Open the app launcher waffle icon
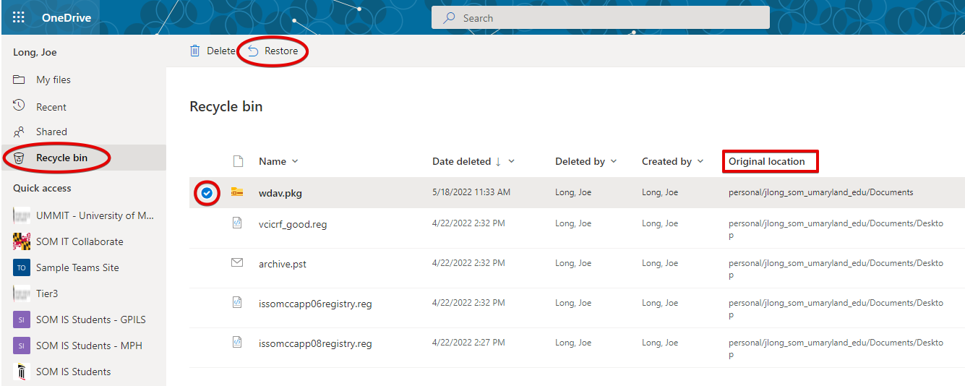This screenshot has width=965, height=386. (x=19, y=17)
